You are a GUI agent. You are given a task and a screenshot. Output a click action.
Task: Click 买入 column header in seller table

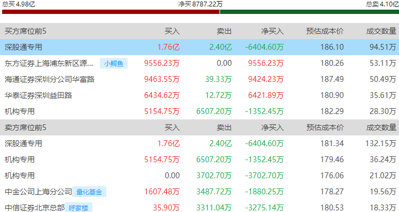[x=172, y=127]
